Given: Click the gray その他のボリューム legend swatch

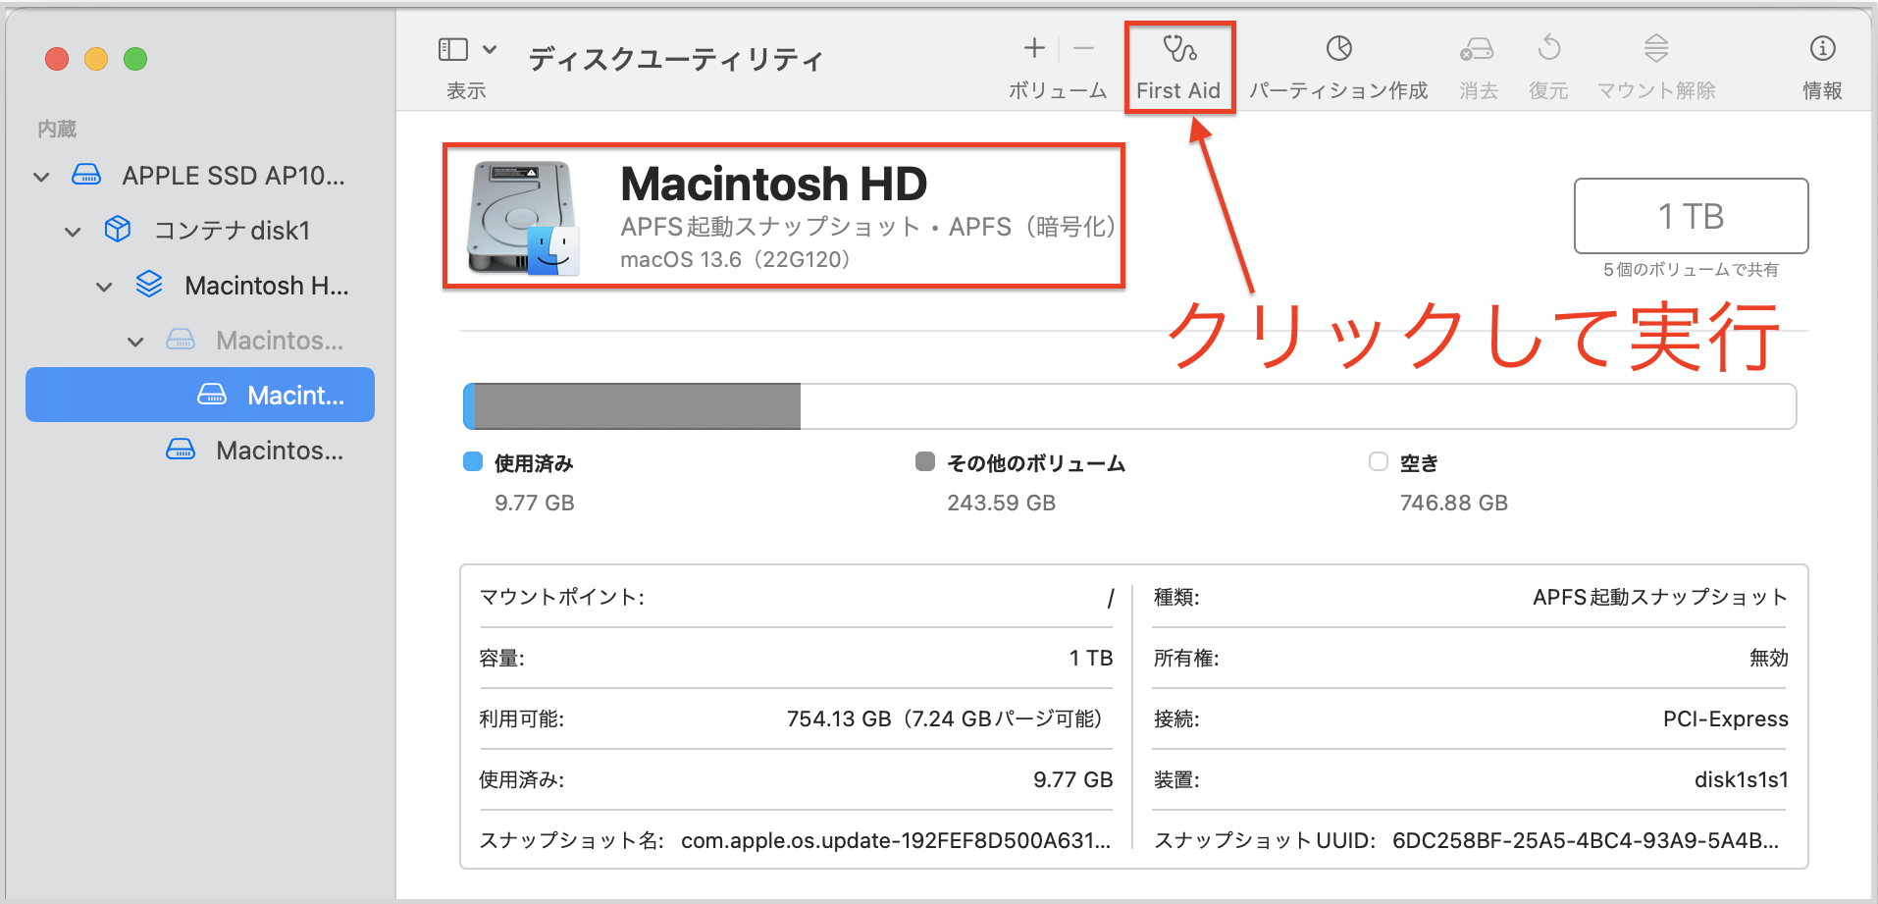Looking at the screenshot, I should [x=925, y=461].
